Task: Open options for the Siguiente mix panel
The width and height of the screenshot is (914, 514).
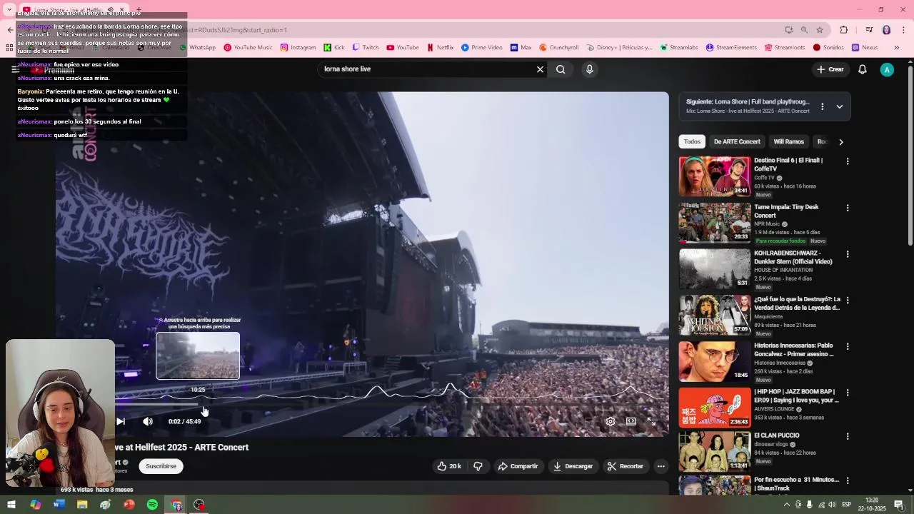Action: pos(822,106)
